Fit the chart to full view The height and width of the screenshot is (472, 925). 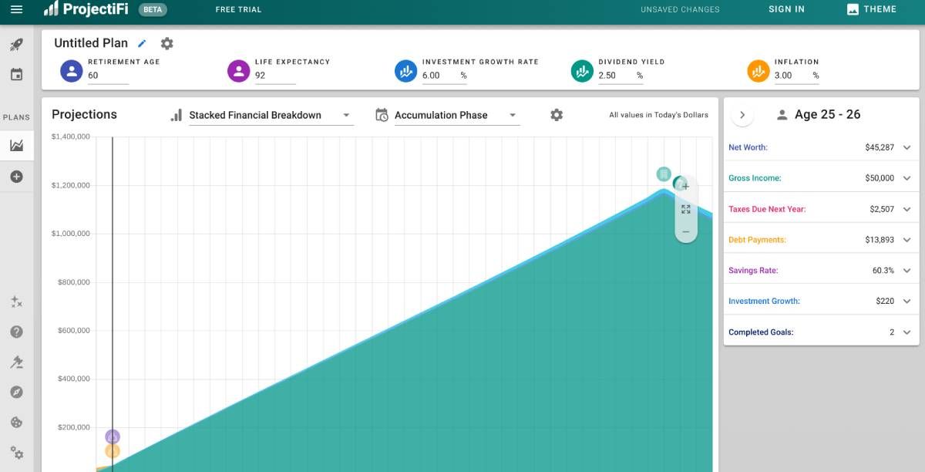click(685, 209)
